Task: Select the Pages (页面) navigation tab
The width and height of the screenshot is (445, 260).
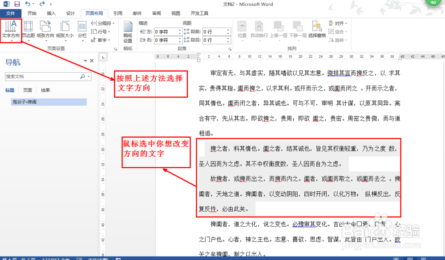Action: pos(28,90)
